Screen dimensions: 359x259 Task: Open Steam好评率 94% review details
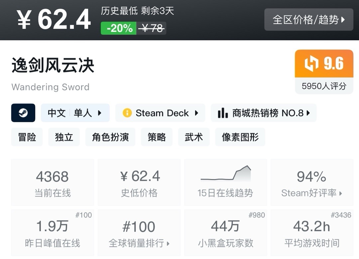pos(312,182)
